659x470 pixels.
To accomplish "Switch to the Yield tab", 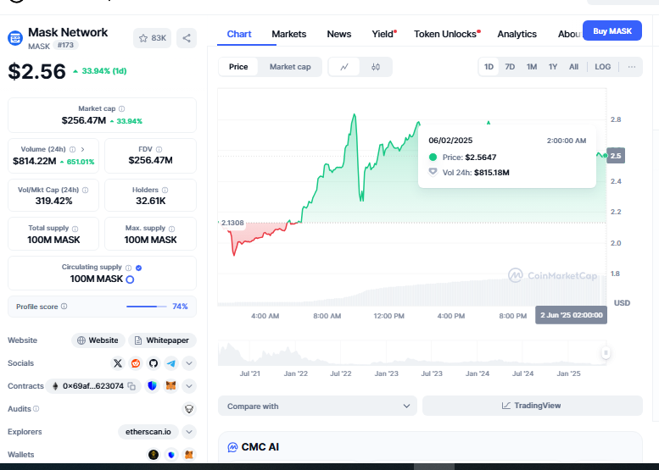I will tap(383, 34).
